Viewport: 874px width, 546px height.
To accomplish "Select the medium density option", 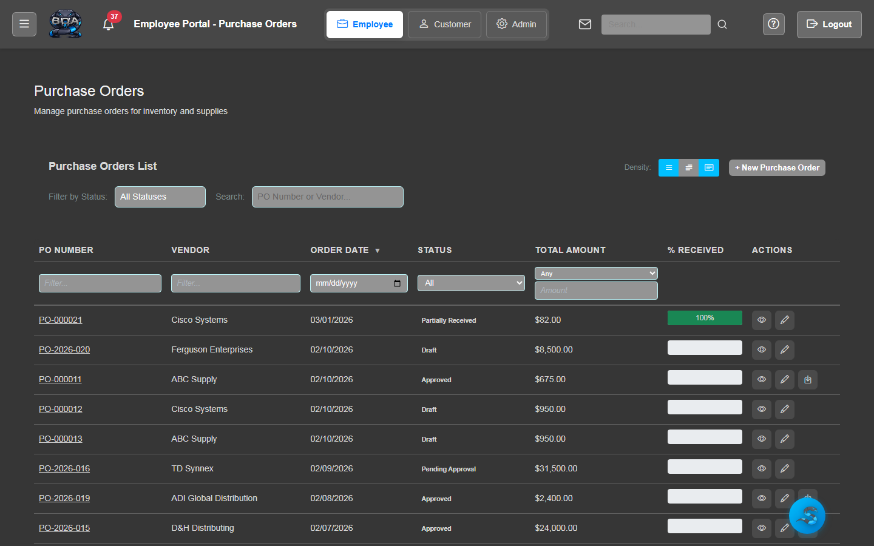I will coord(688,168).
